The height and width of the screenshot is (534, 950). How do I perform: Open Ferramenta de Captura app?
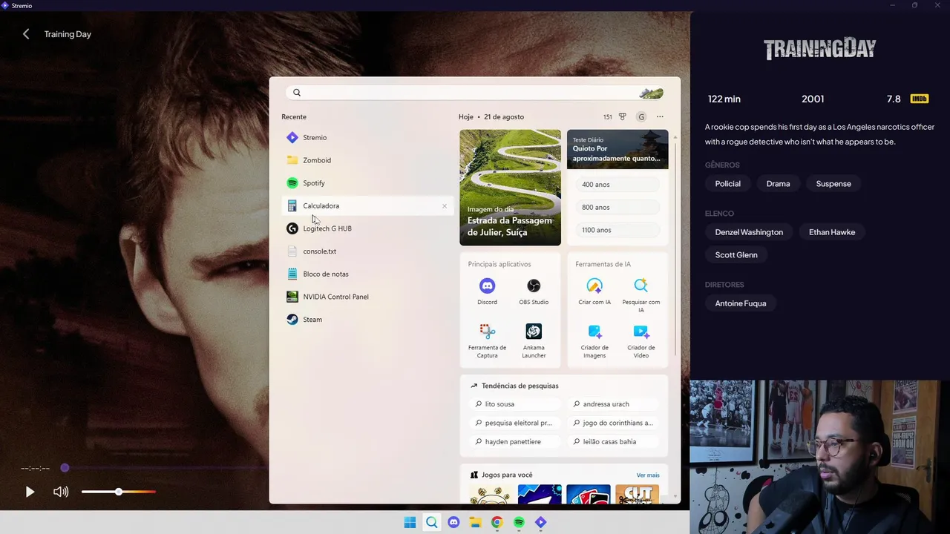pyautogui.click(x=487, y=341)
